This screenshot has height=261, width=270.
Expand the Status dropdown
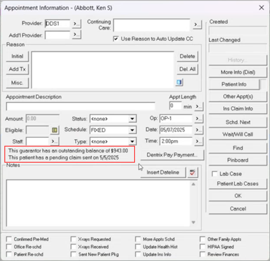click(132, 118)
